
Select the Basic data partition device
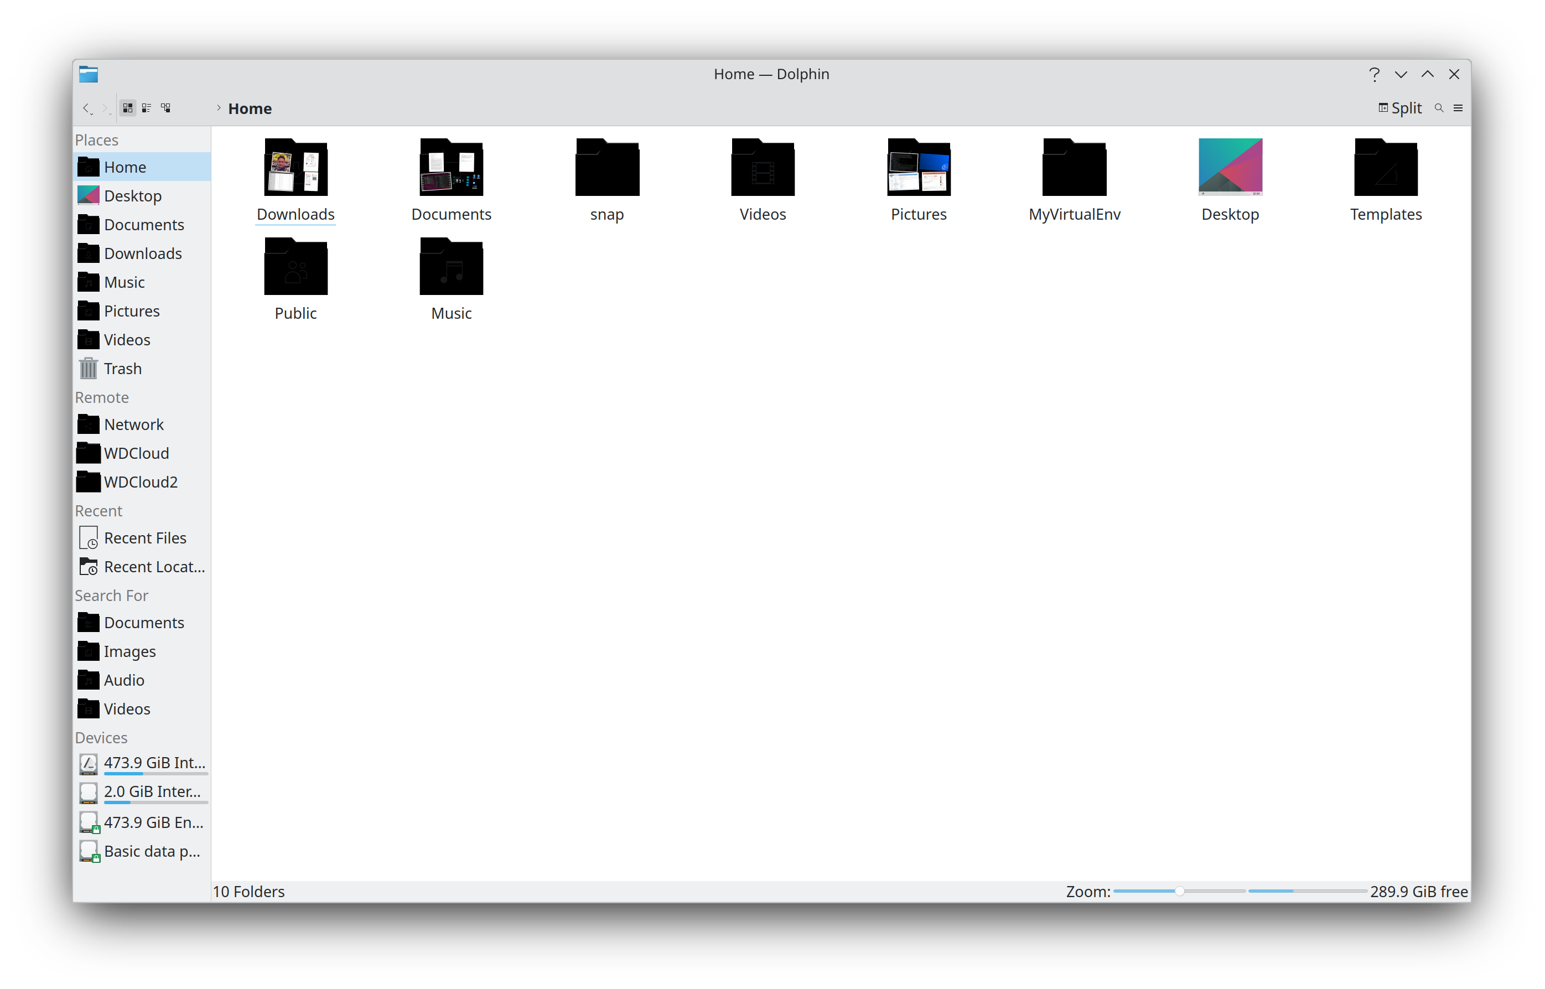(142, 852)
